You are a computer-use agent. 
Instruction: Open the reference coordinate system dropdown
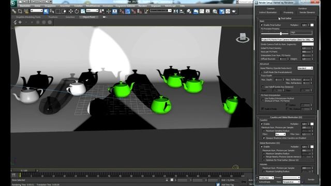coord(92,10)
